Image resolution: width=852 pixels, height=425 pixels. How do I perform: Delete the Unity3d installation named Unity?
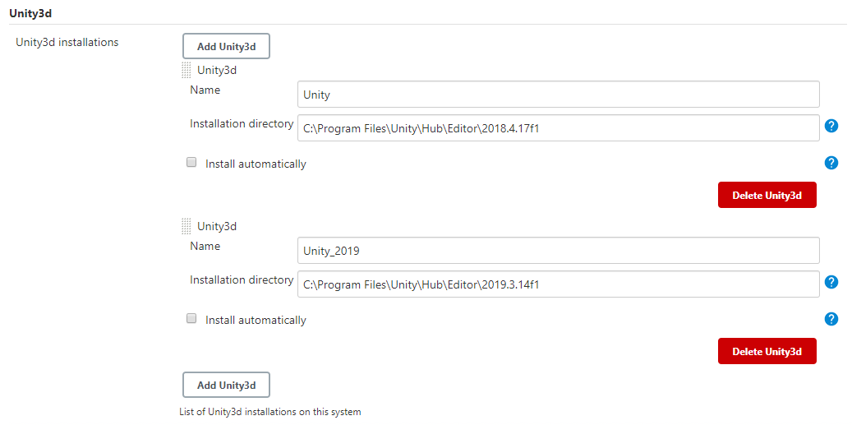point(767,195)
